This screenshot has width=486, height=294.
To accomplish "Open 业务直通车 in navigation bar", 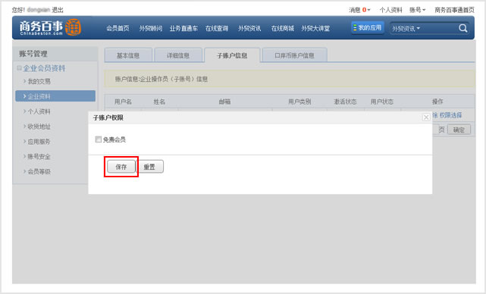I will tap(183, 28).
